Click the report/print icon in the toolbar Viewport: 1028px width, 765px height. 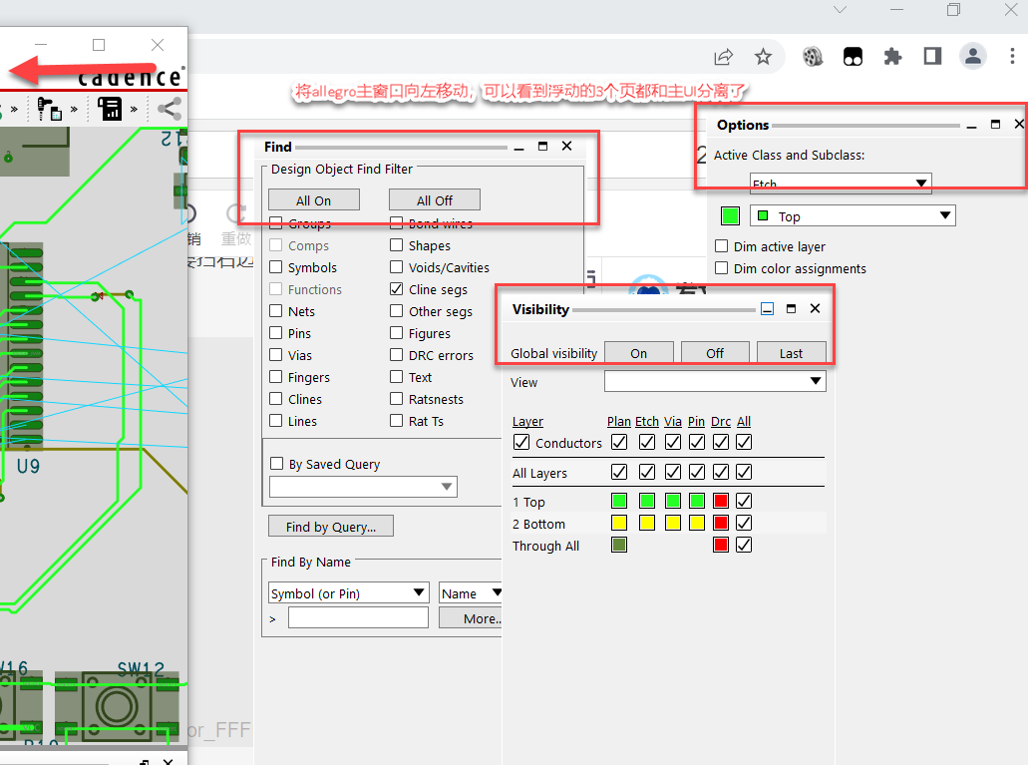(111, 110)
